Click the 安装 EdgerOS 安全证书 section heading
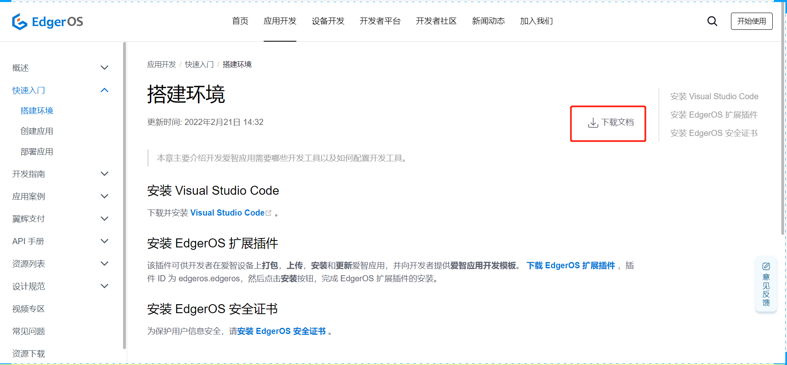Viewport: 787px width, 365px height. point(212,309)
